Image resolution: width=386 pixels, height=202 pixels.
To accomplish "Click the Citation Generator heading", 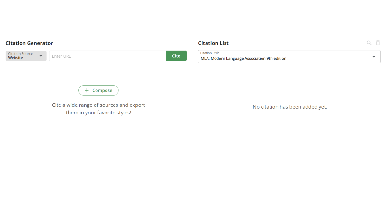I will tap(29, 43).
